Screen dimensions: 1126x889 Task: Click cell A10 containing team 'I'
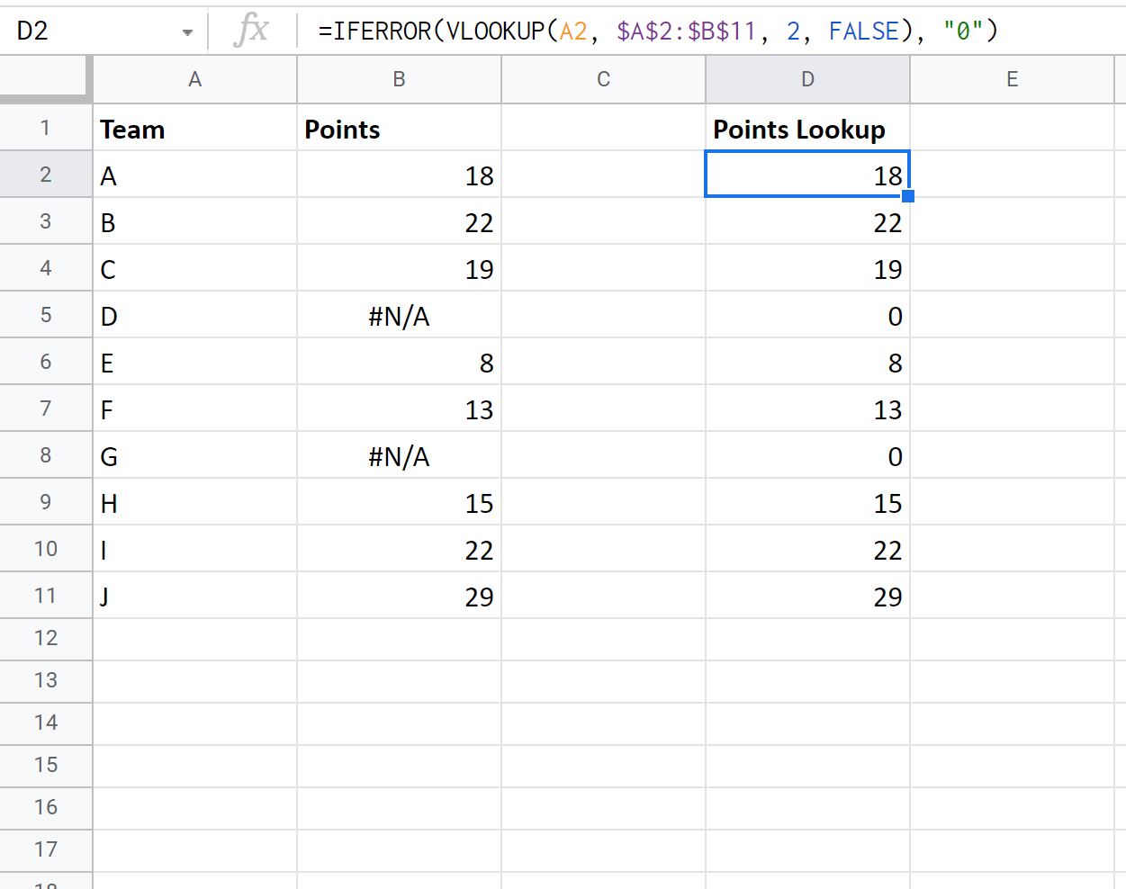point(195,549)
